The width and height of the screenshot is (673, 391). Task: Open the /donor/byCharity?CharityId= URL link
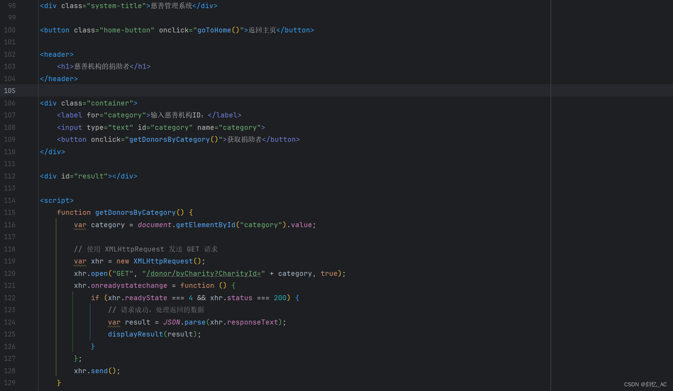(203, 274)
